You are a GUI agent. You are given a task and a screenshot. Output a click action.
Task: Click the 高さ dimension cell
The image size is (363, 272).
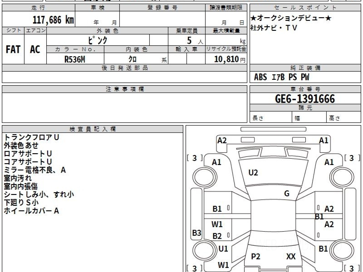coord(344,117)
